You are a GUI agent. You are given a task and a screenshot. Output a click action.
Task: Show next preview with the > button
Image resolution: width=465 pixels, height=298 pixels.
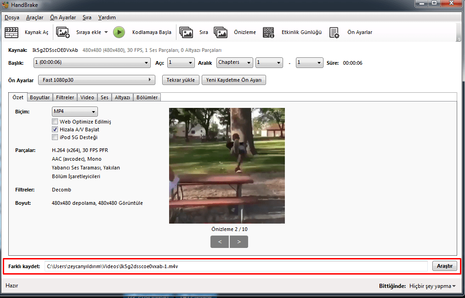coord(239,242)
